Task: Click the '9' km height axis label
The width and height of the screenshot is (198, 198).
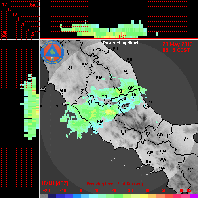Action: pos(23,24)
